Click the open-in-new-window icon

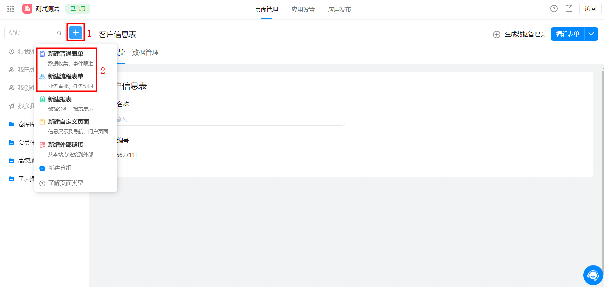569,9
